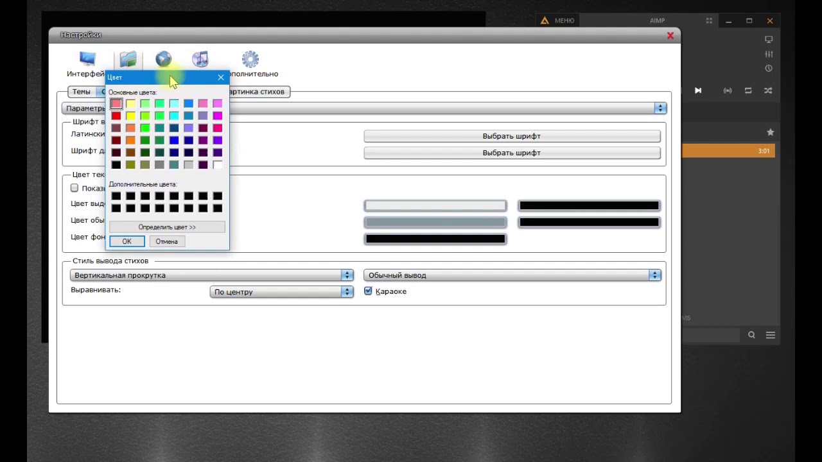Open the Интерфейс settings monitor icon
Image resolution: width=822 pixels, height=462 pixels.
point(87,60)
